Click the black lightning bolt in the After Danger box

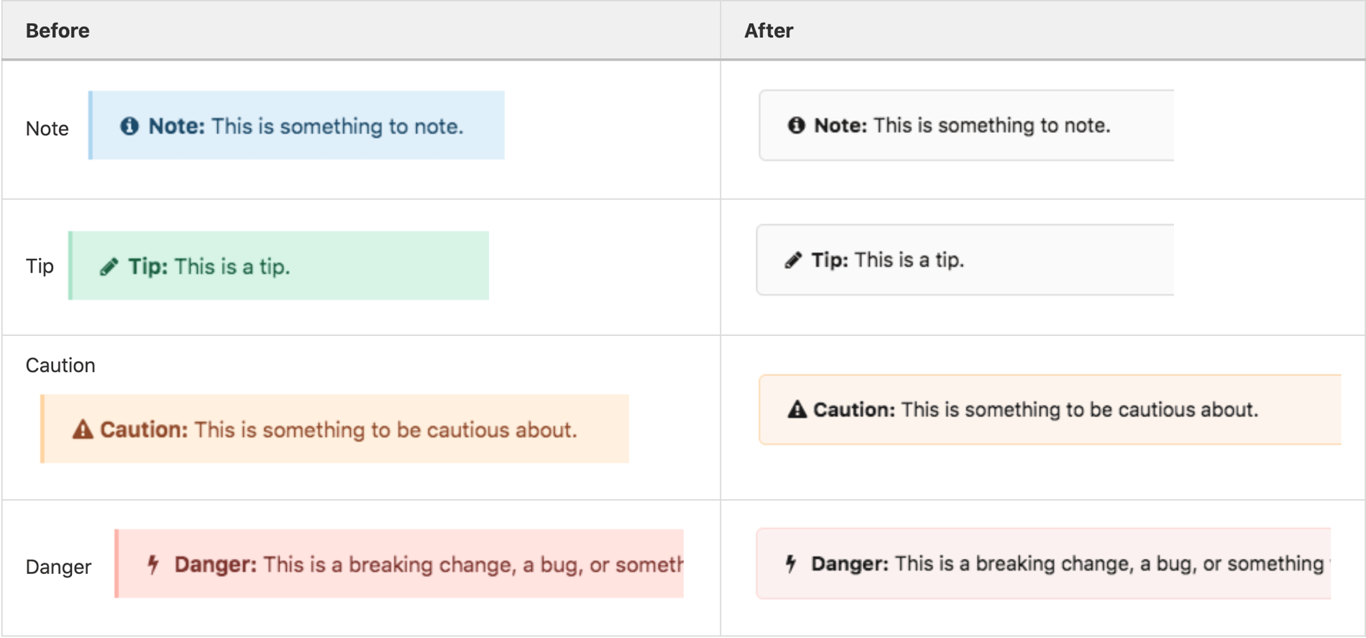tap(791, 564)
